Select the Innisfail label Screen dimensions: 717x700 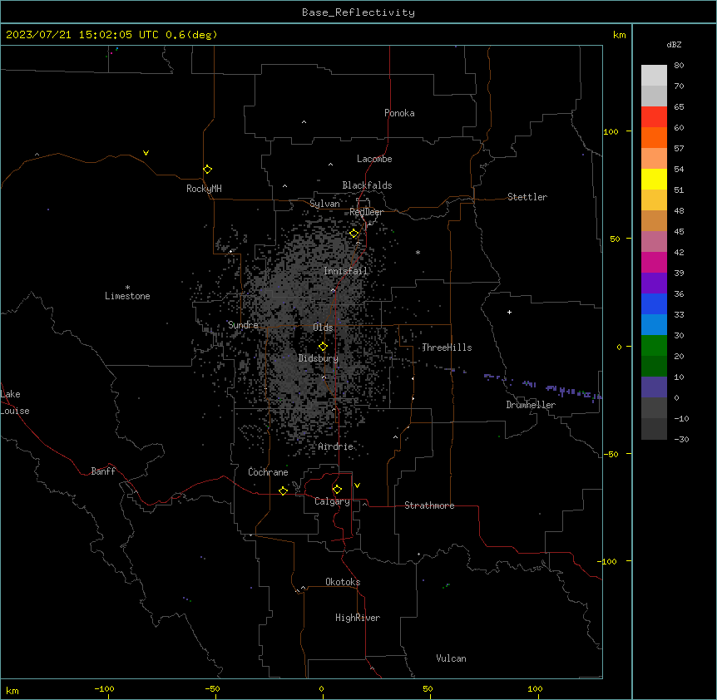tap(345, 271)
